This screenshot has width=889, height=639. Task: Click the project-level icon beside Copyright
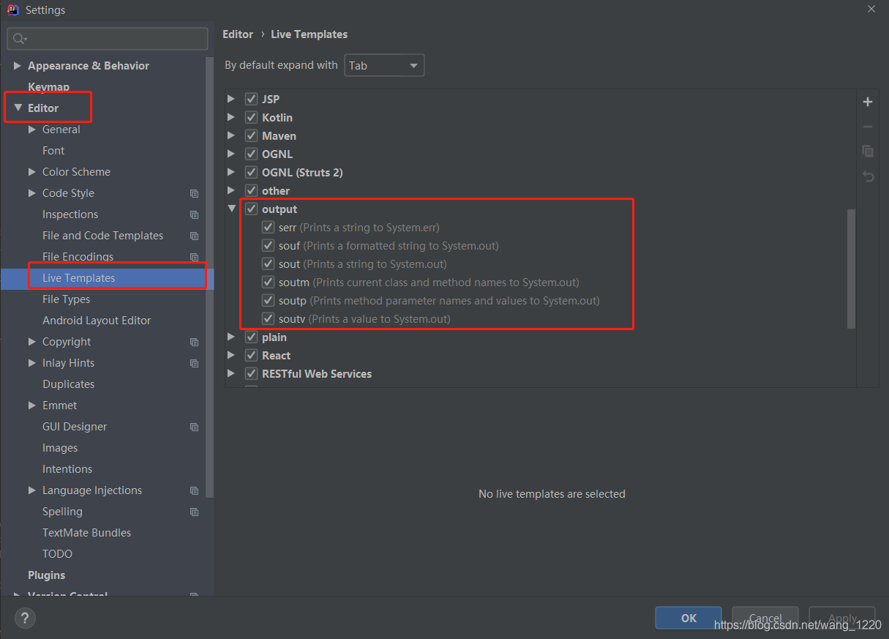(x=194, y=342)
